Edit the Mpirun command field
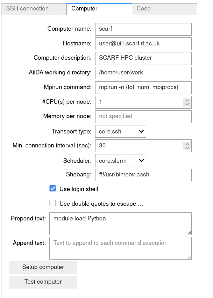 click(x=143, y=87)
